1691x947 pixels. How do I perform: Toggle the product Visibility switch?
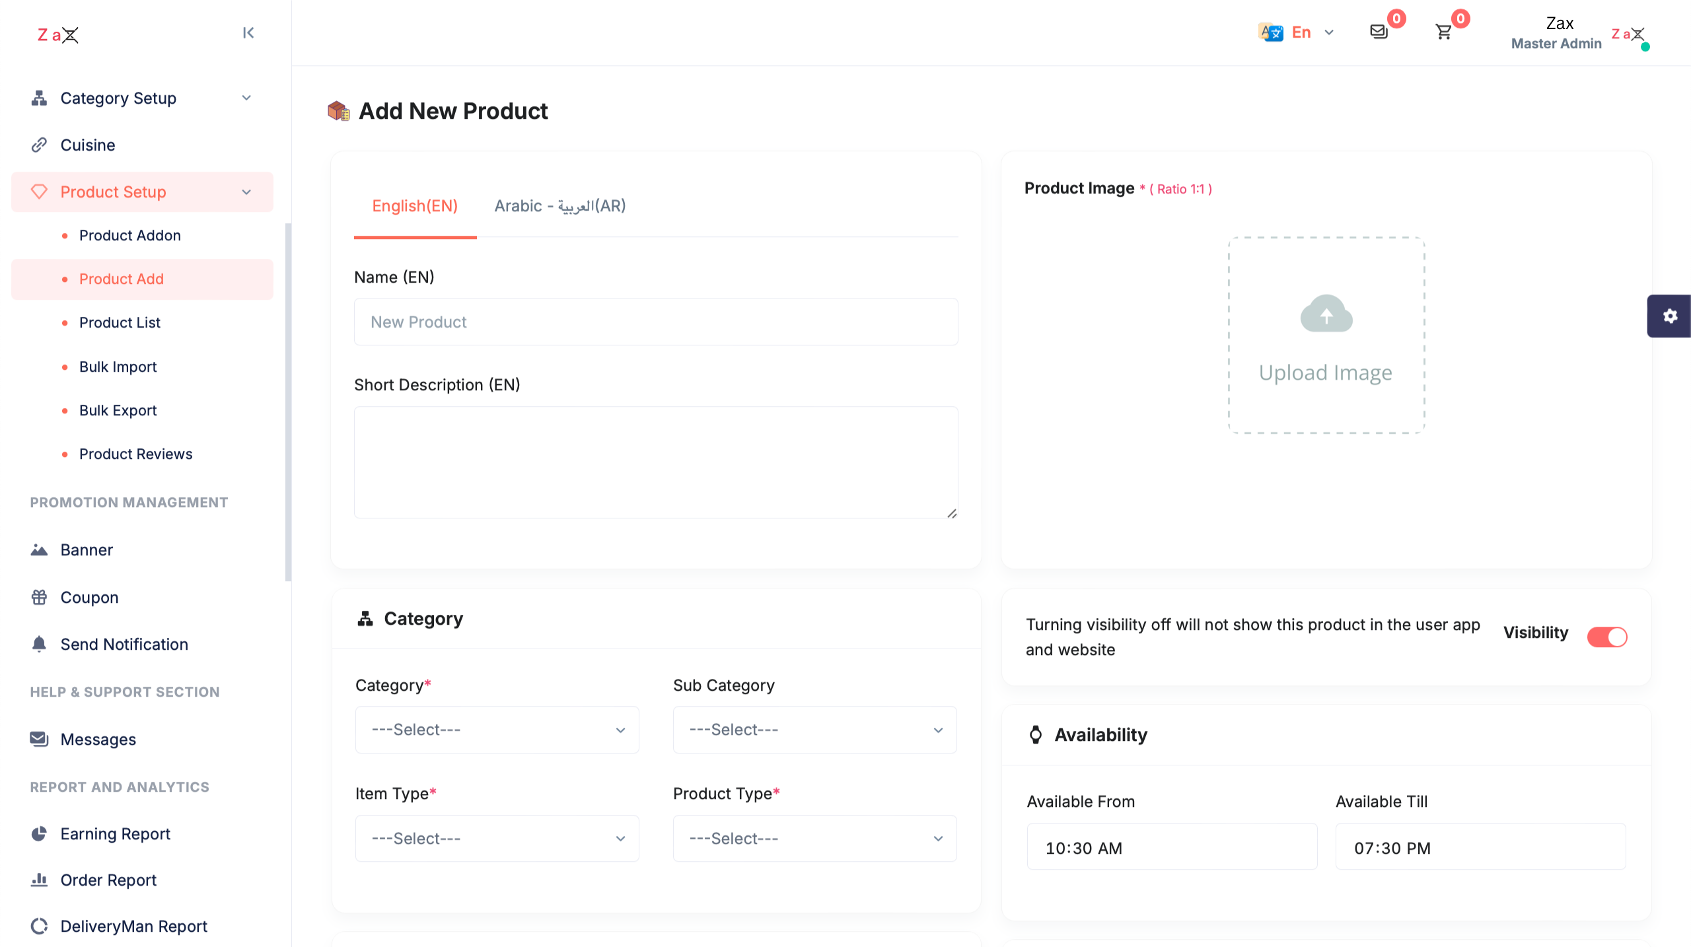click(x=1607, y=635)
